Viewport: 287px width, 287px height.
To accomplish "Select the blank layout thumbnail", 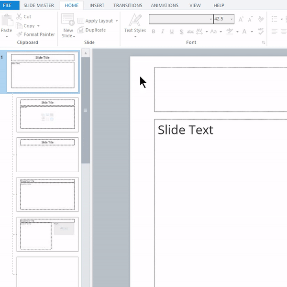I will coord(47,272).
